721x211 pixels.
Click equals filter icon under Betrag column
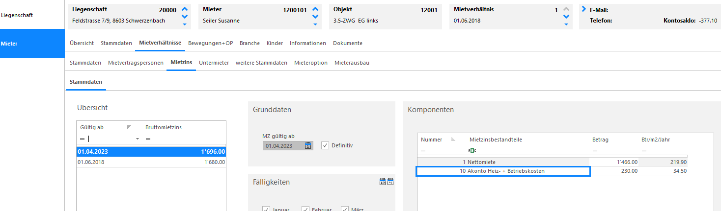tap(595, 150)
